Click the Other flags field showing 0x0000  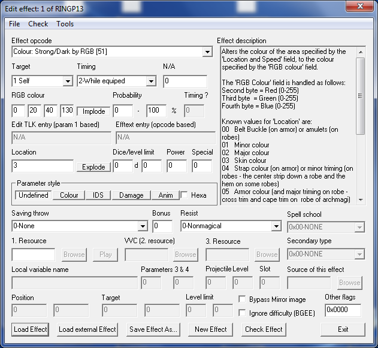(343, 310)
